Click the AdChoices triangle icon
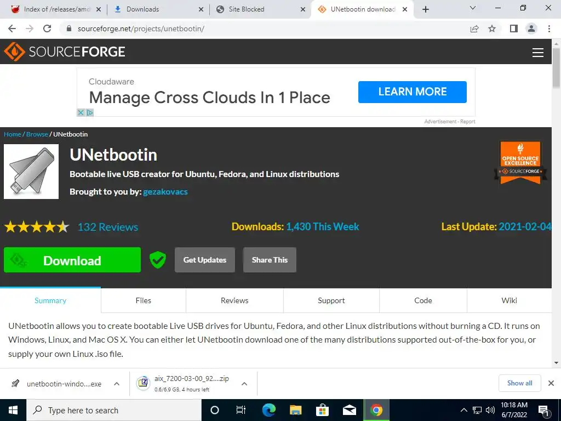The image size is (561, 421). [89, 113]
